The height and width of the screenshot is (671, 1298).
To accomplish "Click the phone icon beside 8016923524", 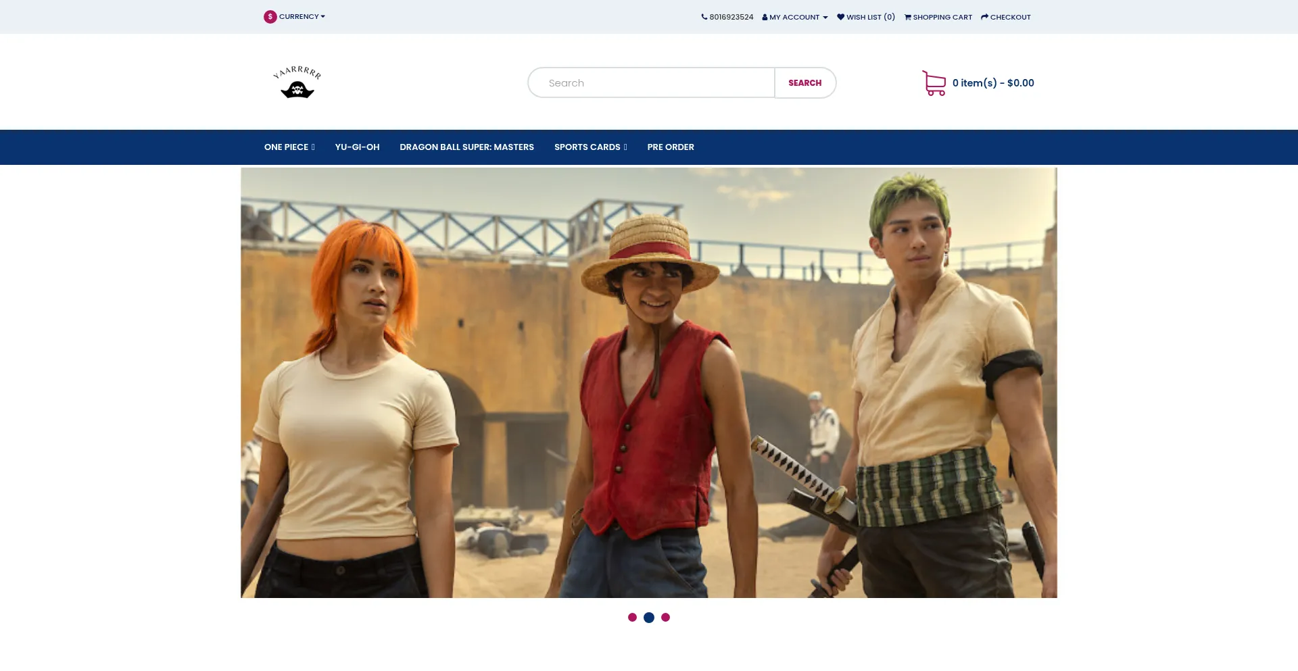I will (x=704, y=17).
